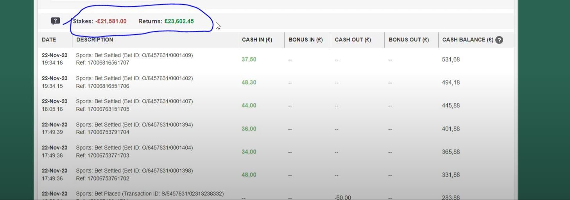Click the timestamp 17:49:39
Image resolution: width=570 pixels, height=200 pixels.
pyautogui.click(x=52, y=132)
